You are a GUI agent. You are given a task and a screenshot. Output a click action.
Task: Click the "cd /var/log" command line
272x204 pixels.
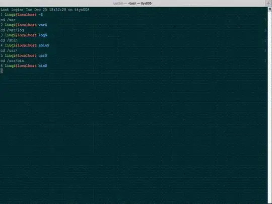click(x=12, y=30)
